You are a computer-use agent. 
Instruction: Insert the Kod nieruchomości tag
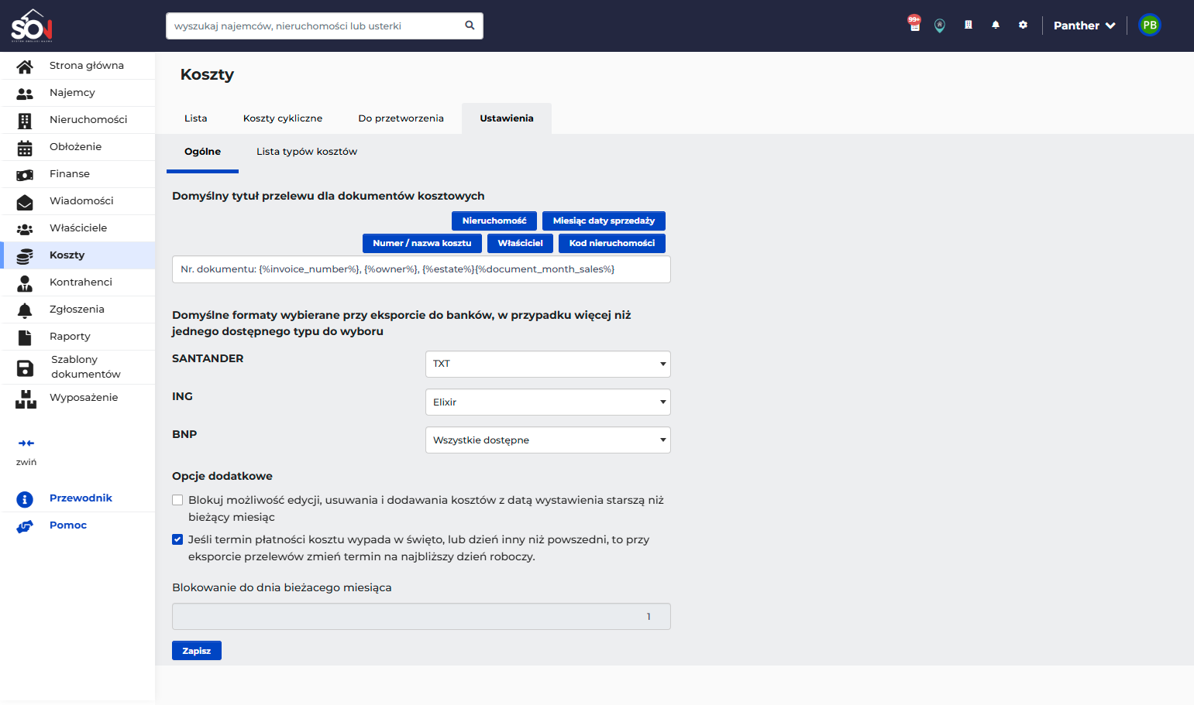click(x=612, y=243)
